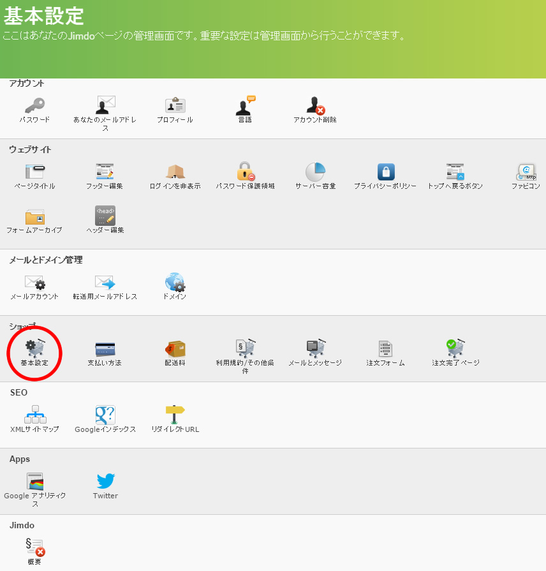View サーバー容量 pie chart icon
This screenshot has width=546, height=571.
tap(315, 172)
